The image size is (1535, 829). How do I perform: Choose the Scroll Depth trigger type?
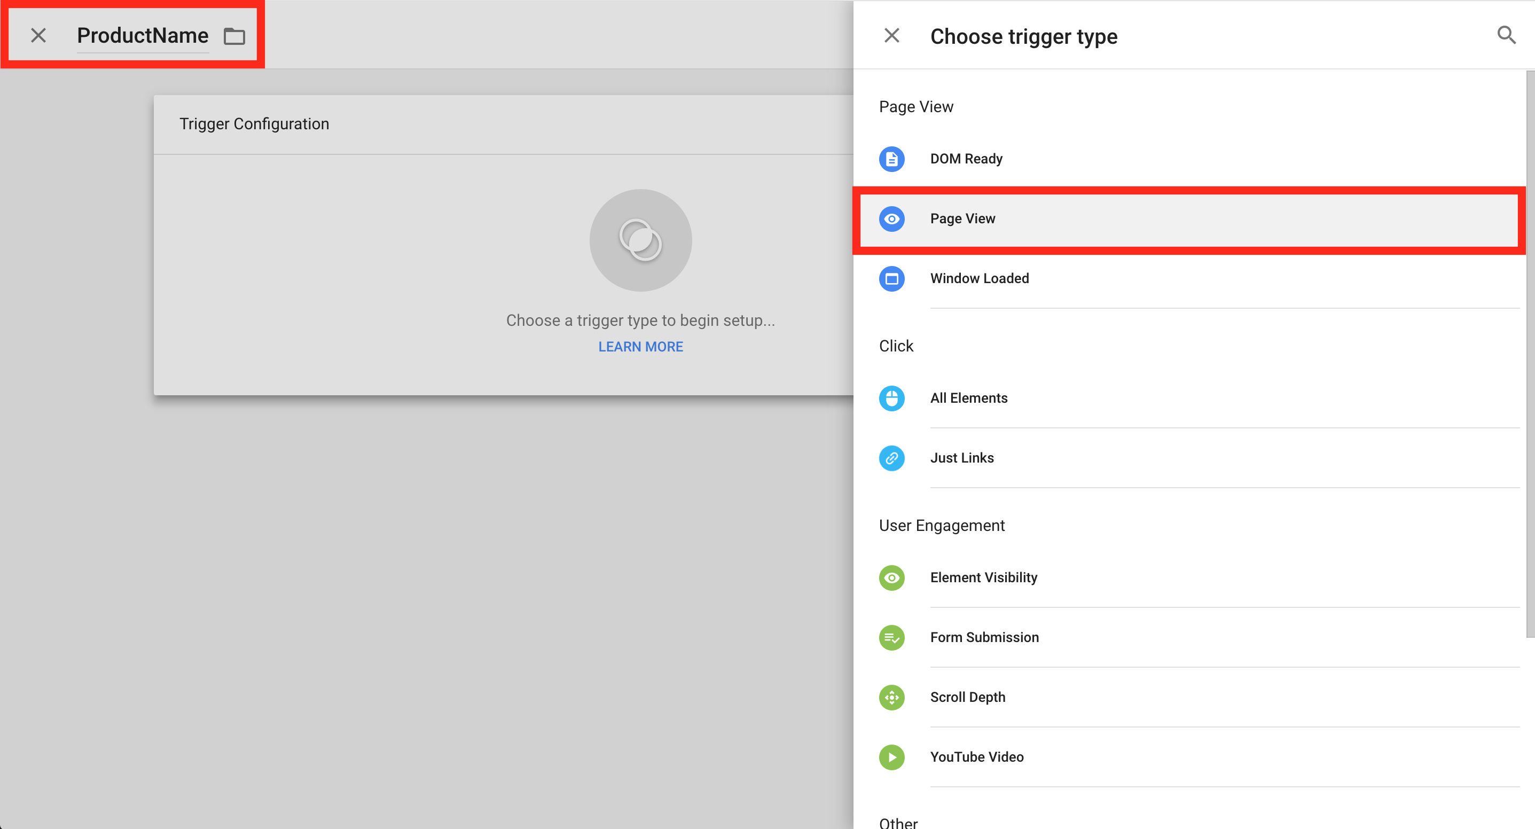[1189, 697]
